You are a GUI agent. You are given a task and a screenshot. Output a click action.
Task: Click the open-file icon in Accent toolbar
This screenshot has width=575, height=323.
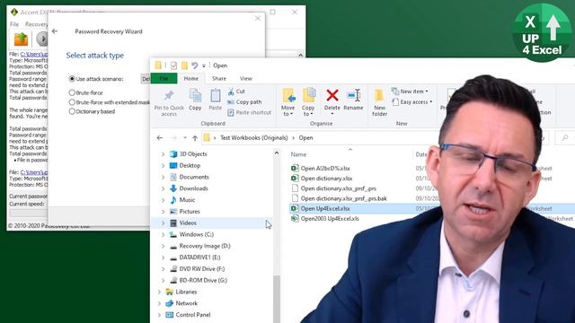(x=21, y=39)
